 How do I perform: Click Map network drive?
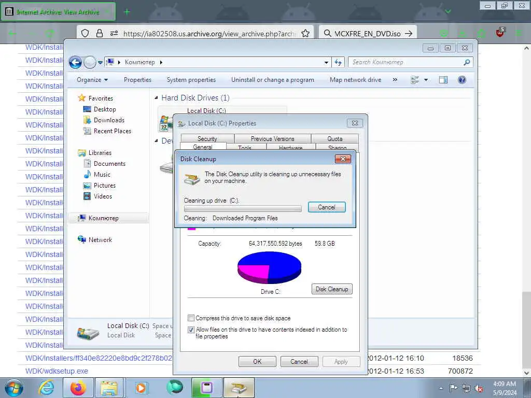pyautogui.click(x=356, y=80)
